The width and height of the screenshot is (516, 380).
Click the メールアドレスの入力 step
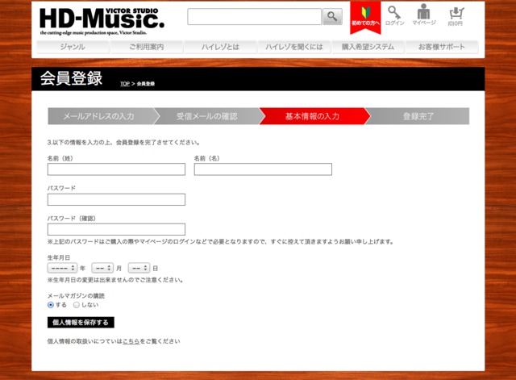(100, 116)
